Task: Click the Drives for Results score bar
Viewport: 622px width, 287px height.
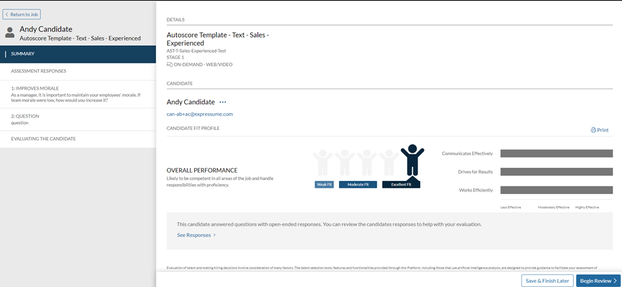Action: click(556, 171)
